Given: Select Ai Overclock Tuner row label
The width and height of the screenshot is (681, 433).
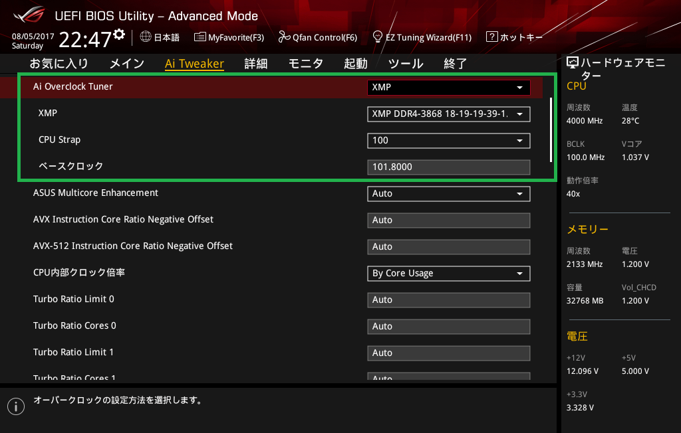Looking at the screenshot, I should tap(73, 86).
